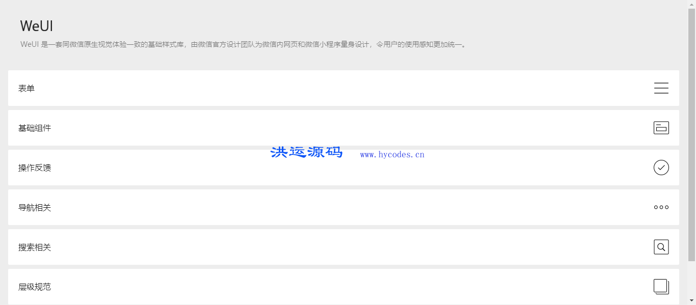
Task: Click the 搜索相关 magnifier icon
Action: coord(661,247)
